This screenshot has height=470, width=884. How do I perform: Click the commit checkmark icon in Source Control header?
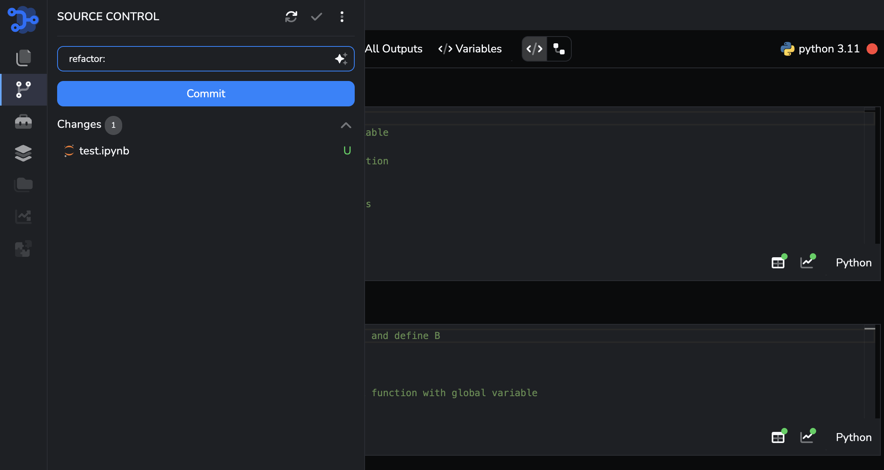(x=316, y=17)
